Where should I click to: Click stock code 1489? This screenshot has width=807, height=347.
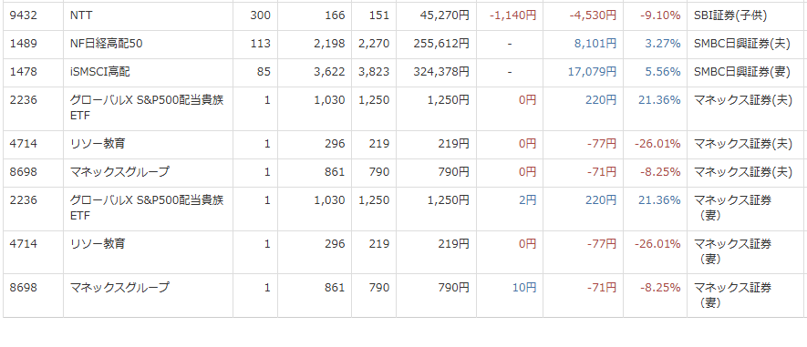[23, 45]
